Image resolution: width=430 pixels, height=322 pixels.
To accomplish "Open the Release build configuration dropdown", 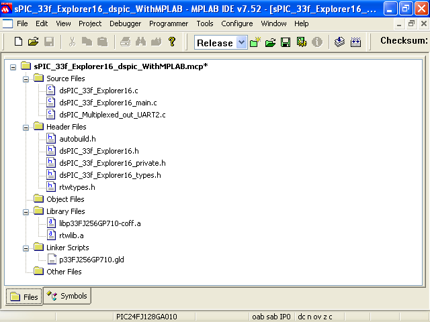I will 241,42.
